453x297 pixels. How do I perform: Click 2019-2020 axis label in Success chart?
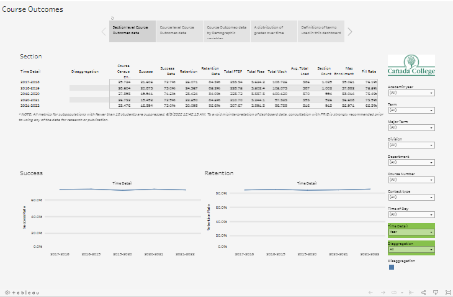[x=122, y=254]
